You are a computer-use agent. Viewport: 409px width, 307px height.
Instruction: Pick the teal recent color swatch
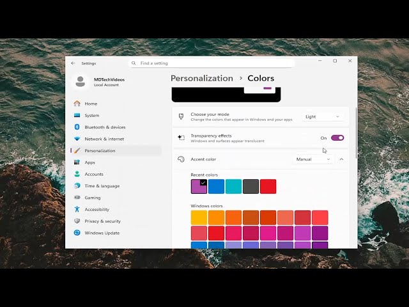233,186
